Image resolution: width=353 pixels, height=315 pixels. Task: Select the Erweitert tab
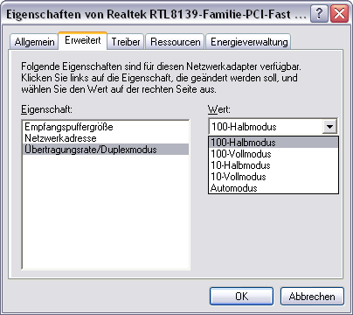83,40
